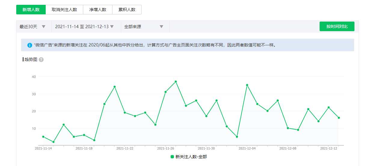Click the 按时间对比 button
Screen dimensions: 374x166
337,26
